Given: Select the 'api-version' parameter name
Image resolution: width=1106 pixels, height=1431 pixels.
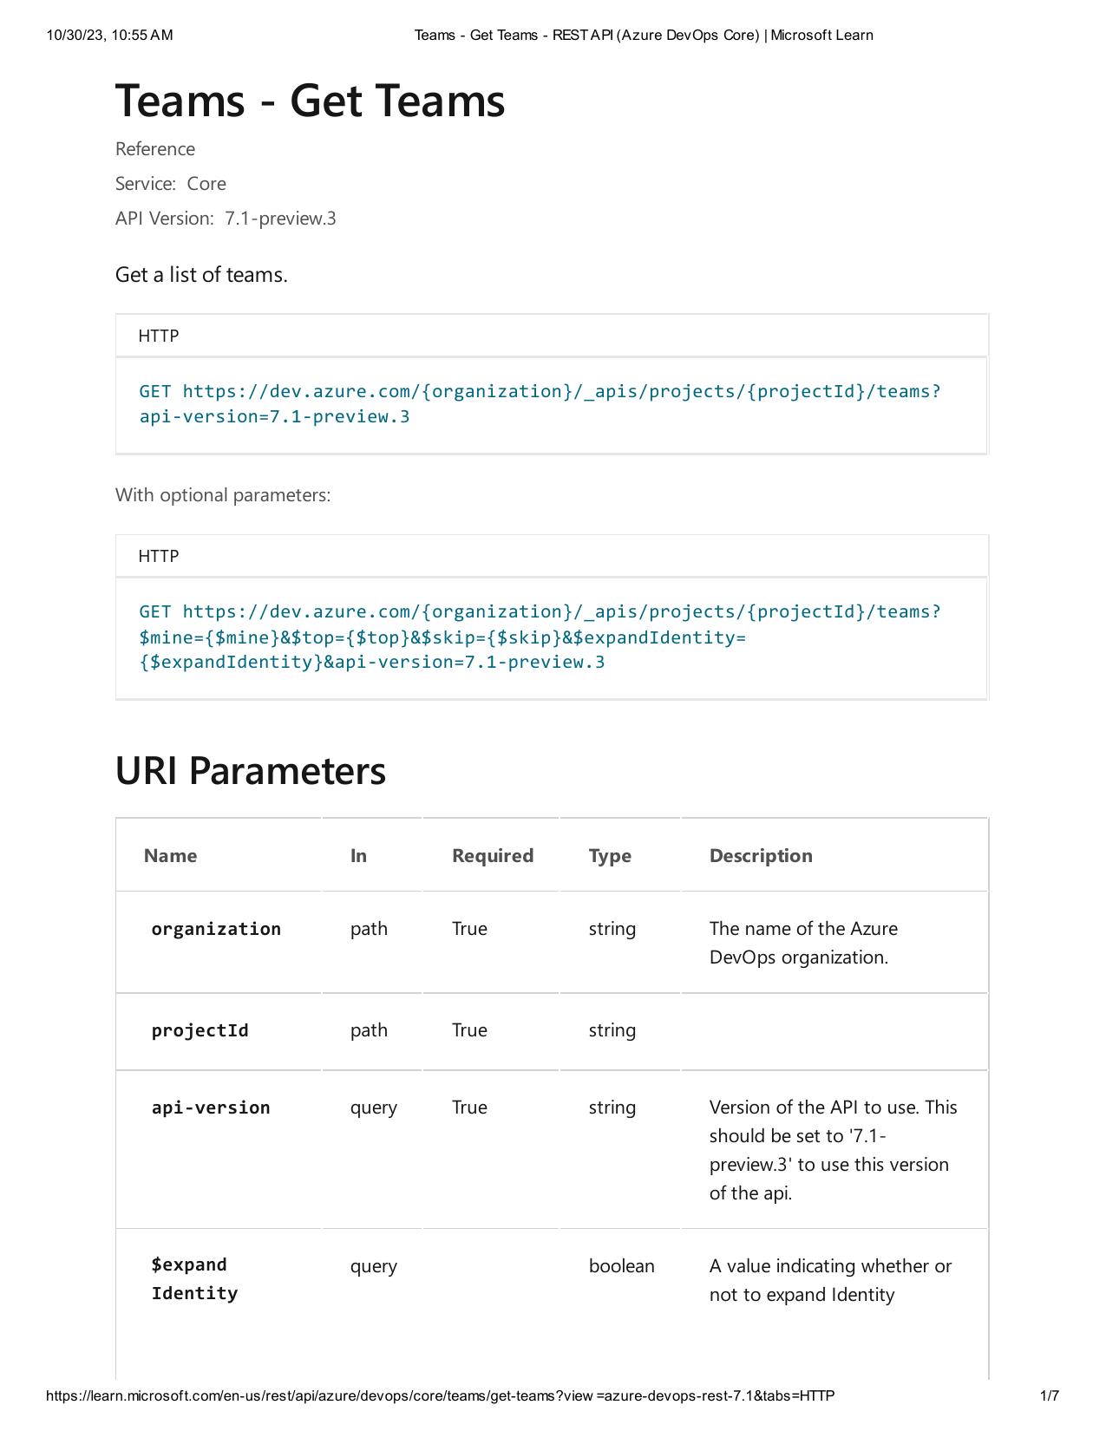Looking at the screenshot, I should pyautogui.click(x=211, y=1108).
